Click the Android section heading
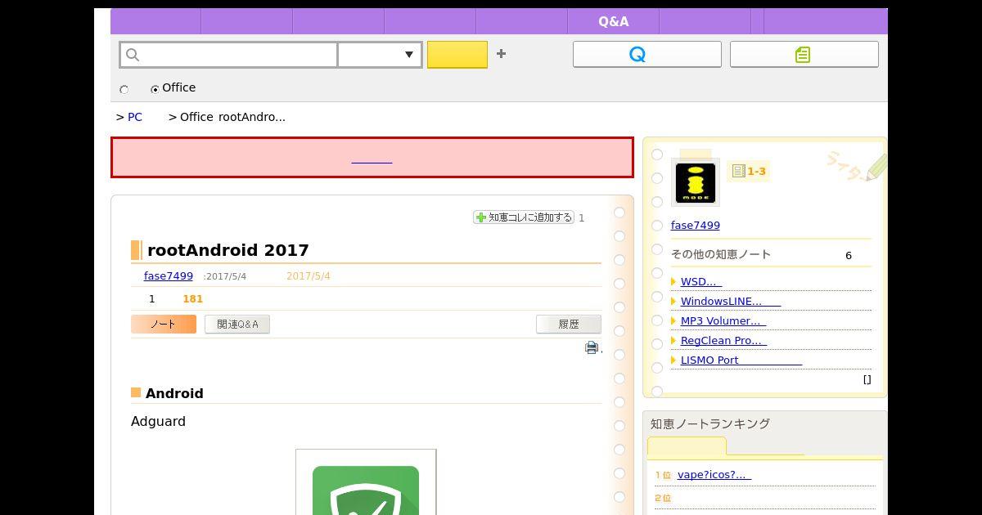 point(174,393)
